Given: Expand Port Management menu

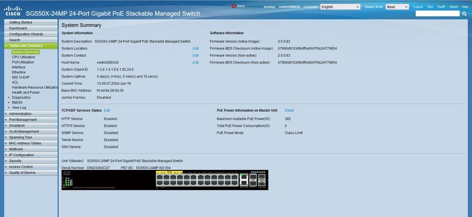Looking at the screenshot, I should tap(31, 120).
